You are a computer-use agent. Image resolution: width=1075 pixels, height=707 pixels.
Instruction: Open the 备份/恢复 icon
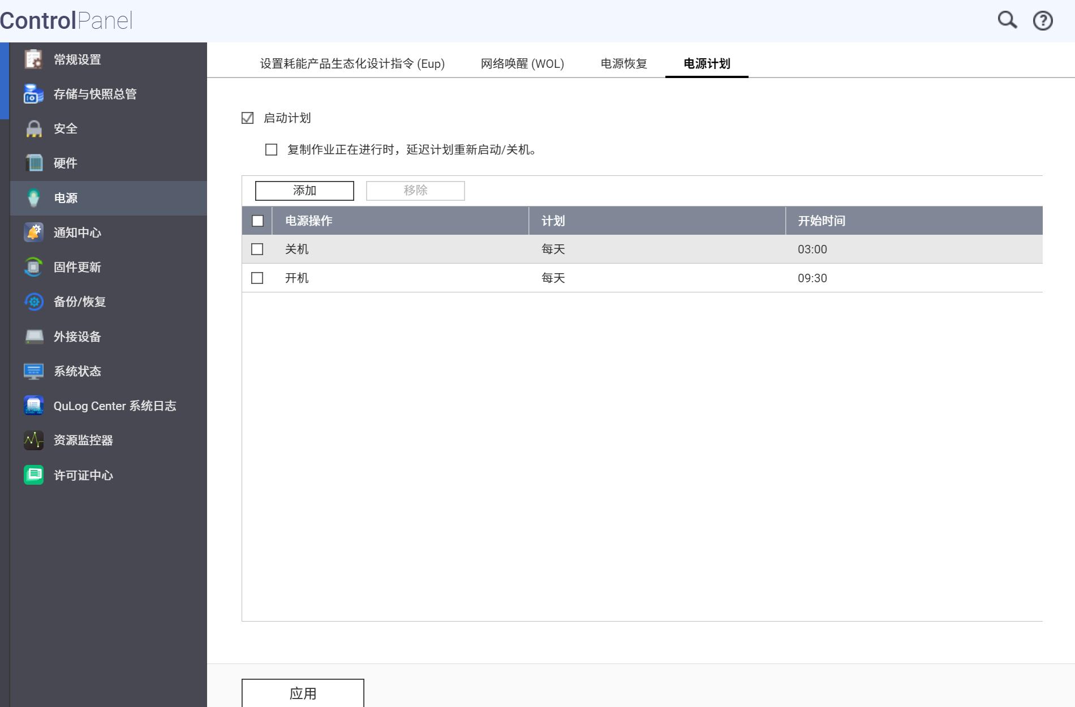33,301
